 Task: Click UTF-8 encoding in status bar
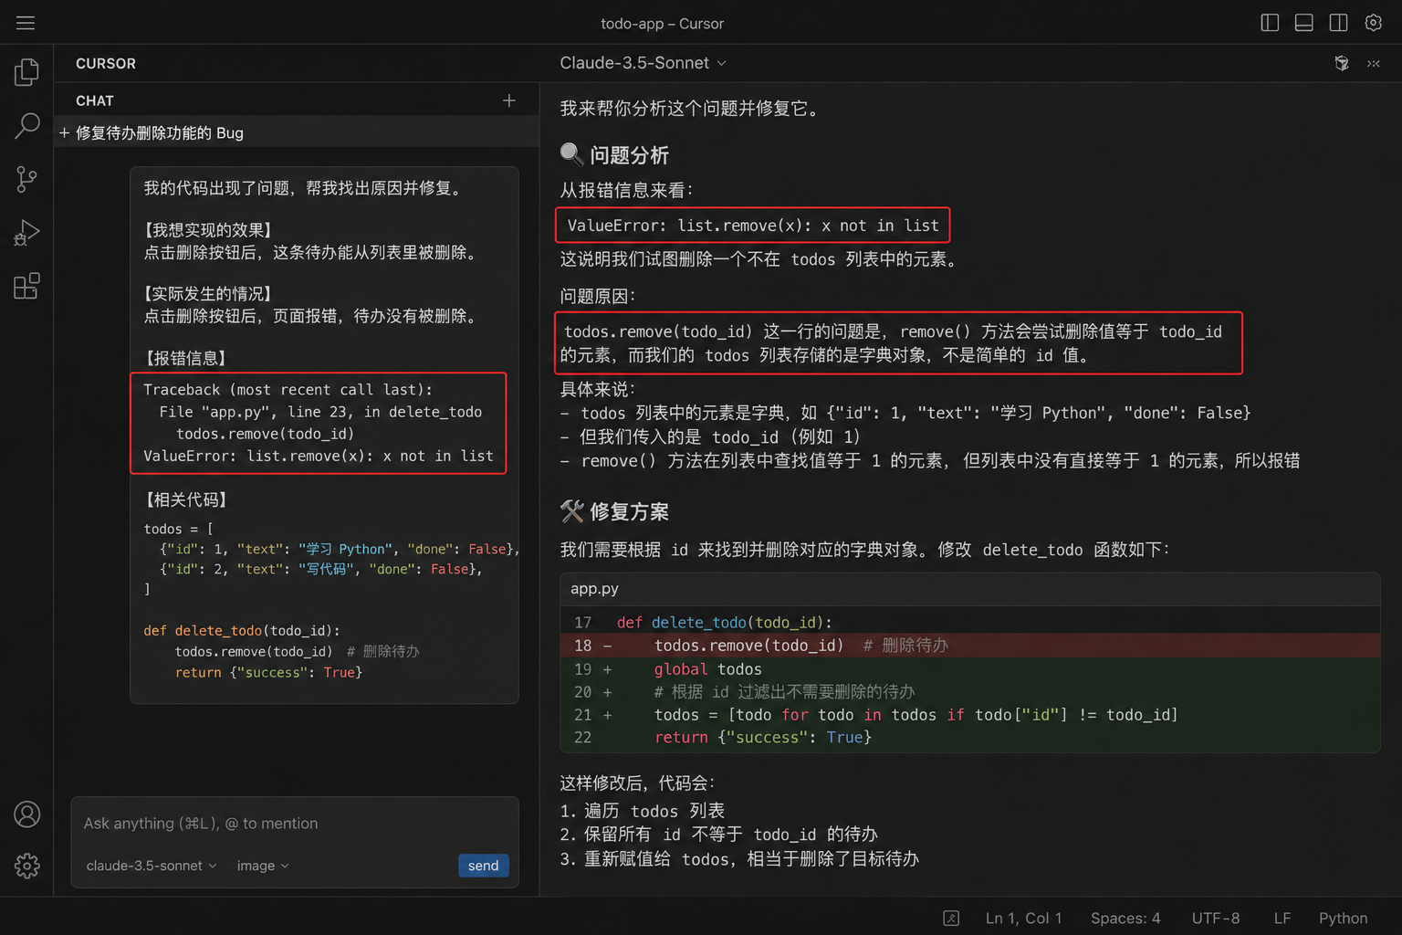click(x=1216, y=918)
